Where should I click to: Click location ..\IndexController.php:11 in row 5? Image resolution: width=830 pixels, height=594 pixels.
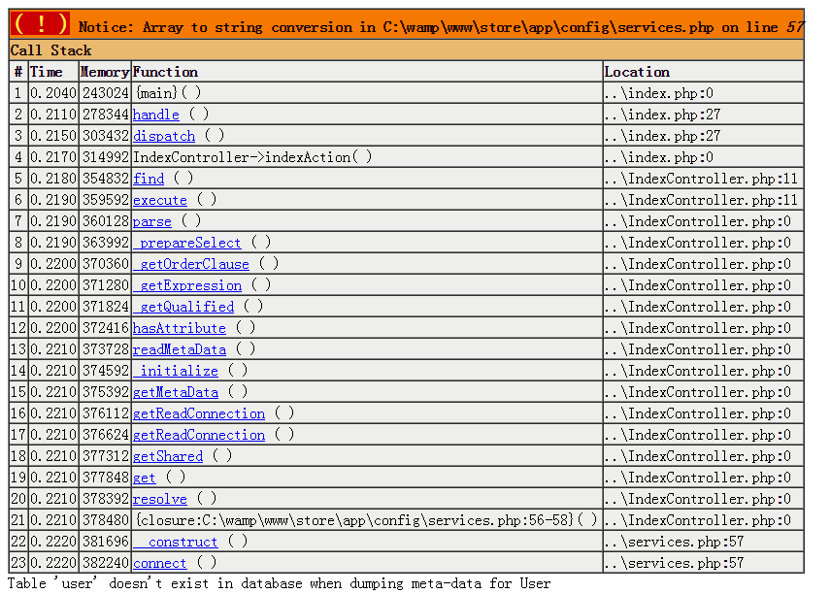[x=701, y=179]
